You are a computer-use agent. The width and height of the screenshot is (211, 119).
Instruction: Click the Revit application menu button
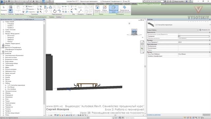pos(2,2)
